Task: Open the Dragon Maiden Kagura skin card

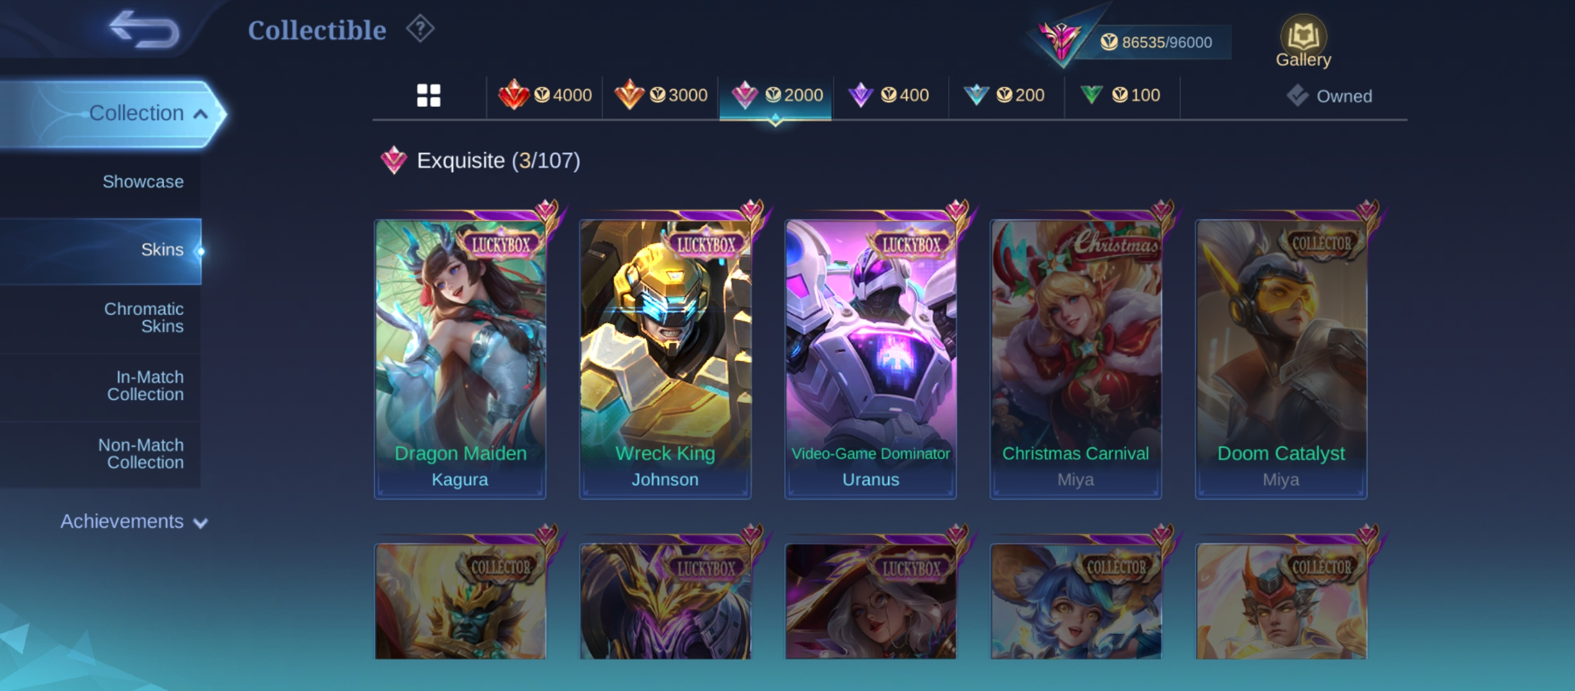Action: (460, 359)
